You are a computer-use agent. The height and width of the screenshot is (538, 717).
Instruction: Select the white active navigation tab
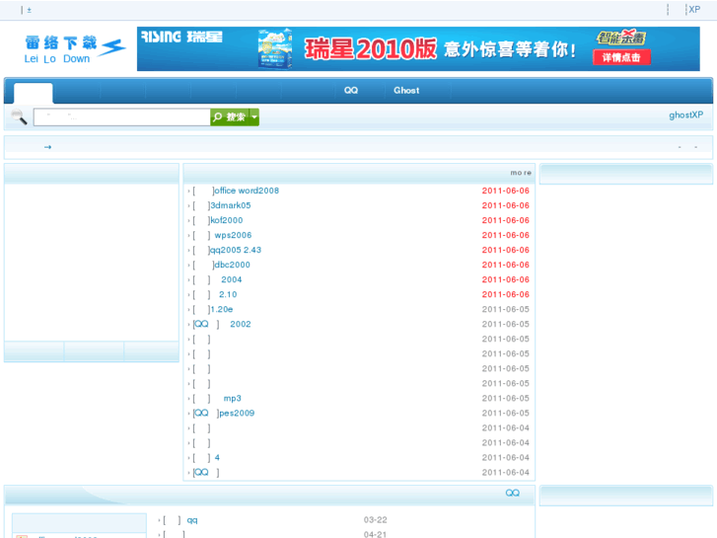point(33,93)
